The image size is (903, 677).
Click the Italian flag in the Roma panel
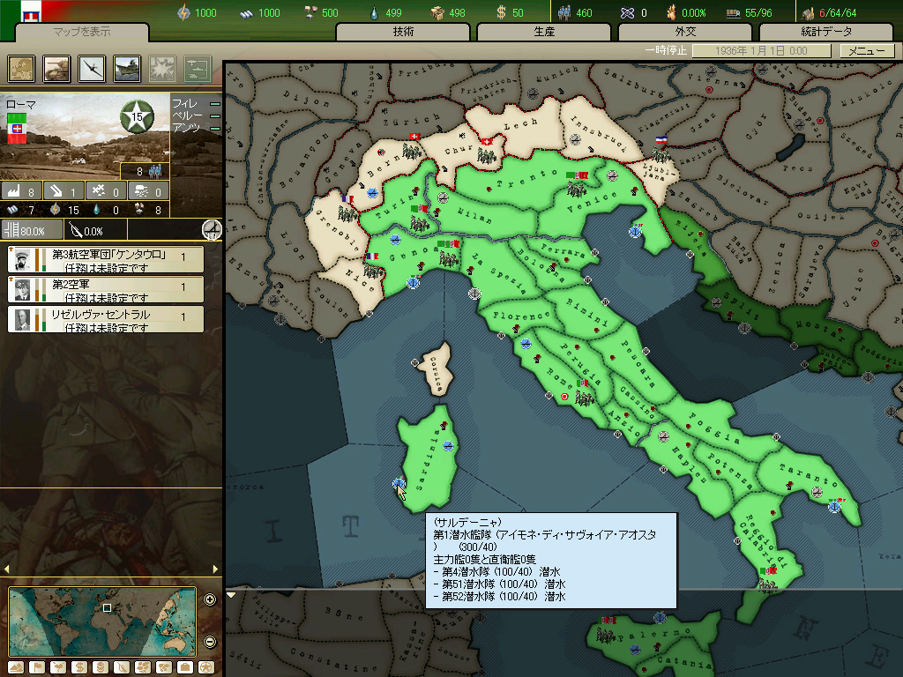click(x=17, y=129)
